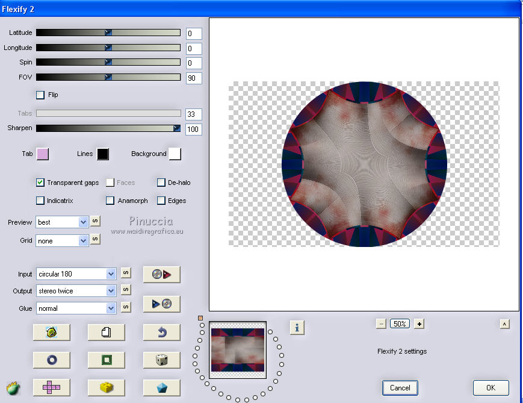Zoom out with the minus button
The height and width of the screenshot is (403, 523).
point(381,324)
